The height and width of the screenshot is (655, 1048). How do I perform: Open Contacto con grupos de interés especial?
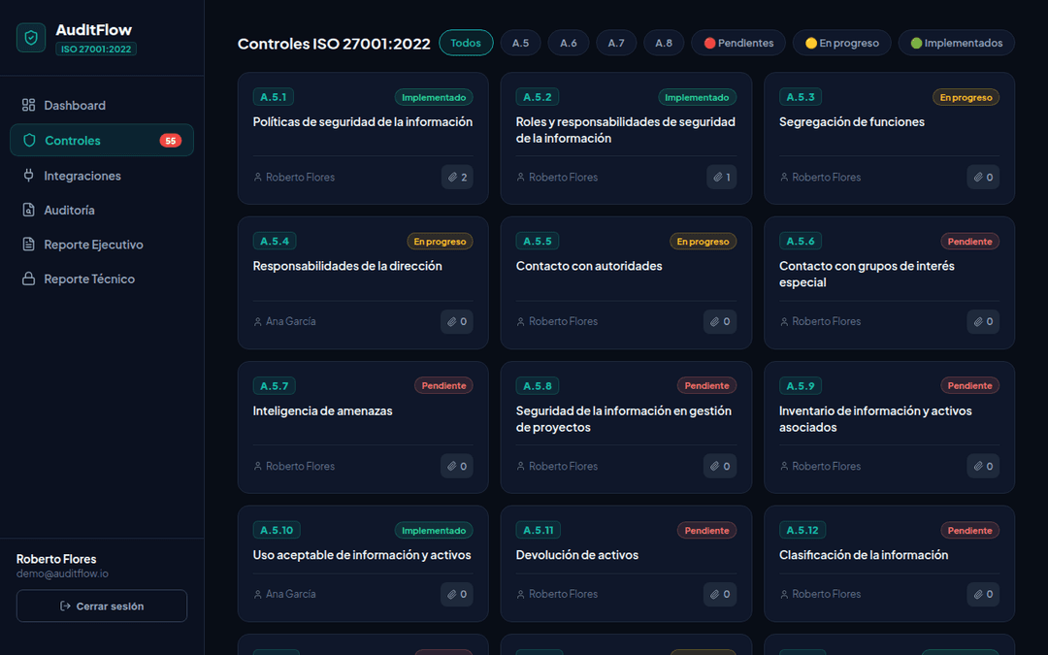tap(867, 274)
